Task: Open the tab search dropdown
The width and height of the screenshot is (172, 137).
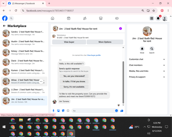Action: tap(3, 3)
